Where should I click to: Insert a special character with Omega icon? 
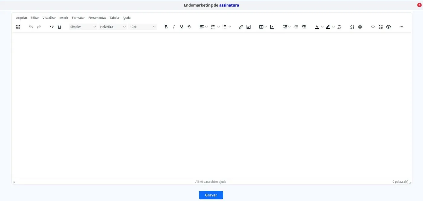click(x=352, y=27)
